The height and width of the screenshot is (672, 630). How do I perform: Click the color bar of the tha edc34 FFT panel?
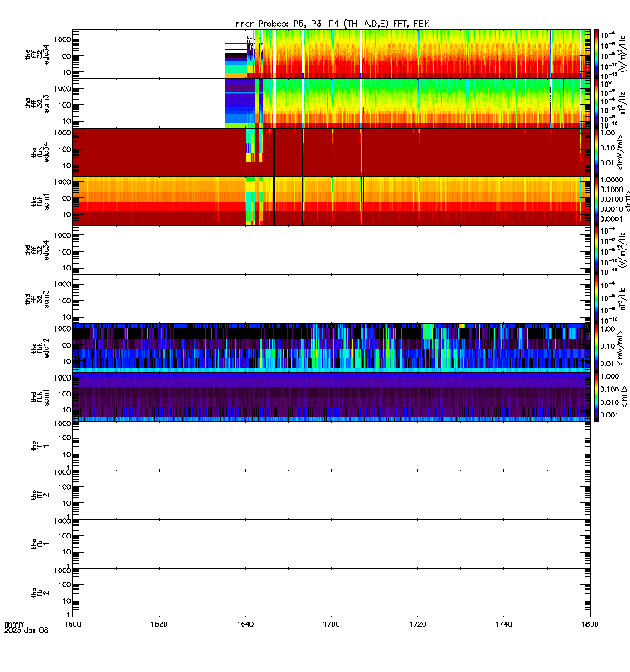[x=596, y=54]
